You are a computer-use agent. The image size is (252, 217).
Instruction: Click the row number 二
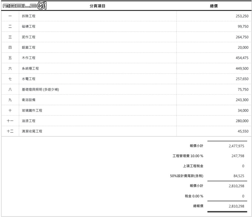[10, 26]
